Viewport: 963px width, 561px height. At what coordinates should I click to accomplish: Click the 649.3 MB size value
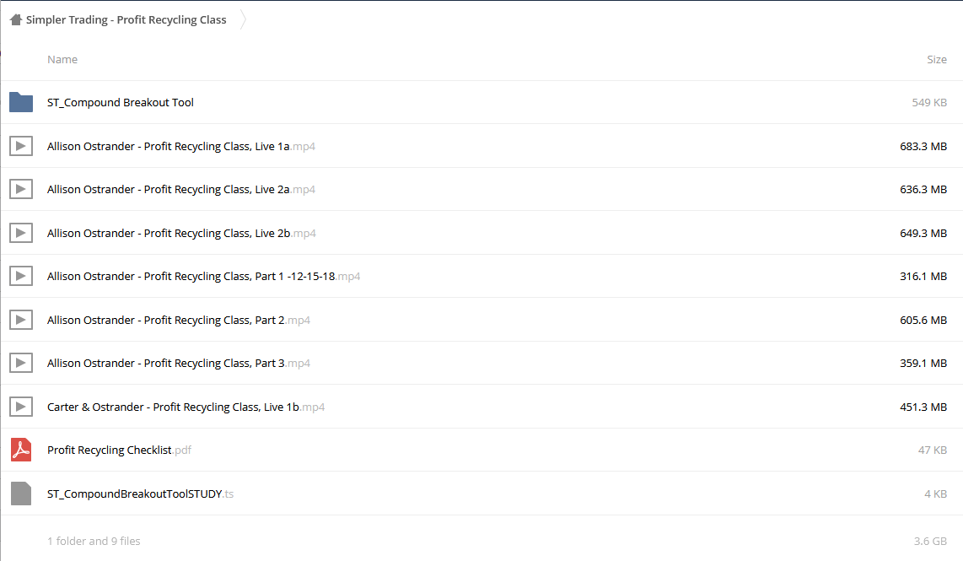coord(923,233)
